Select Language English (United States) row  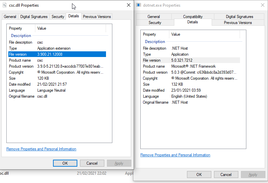[x=191, y=96]
